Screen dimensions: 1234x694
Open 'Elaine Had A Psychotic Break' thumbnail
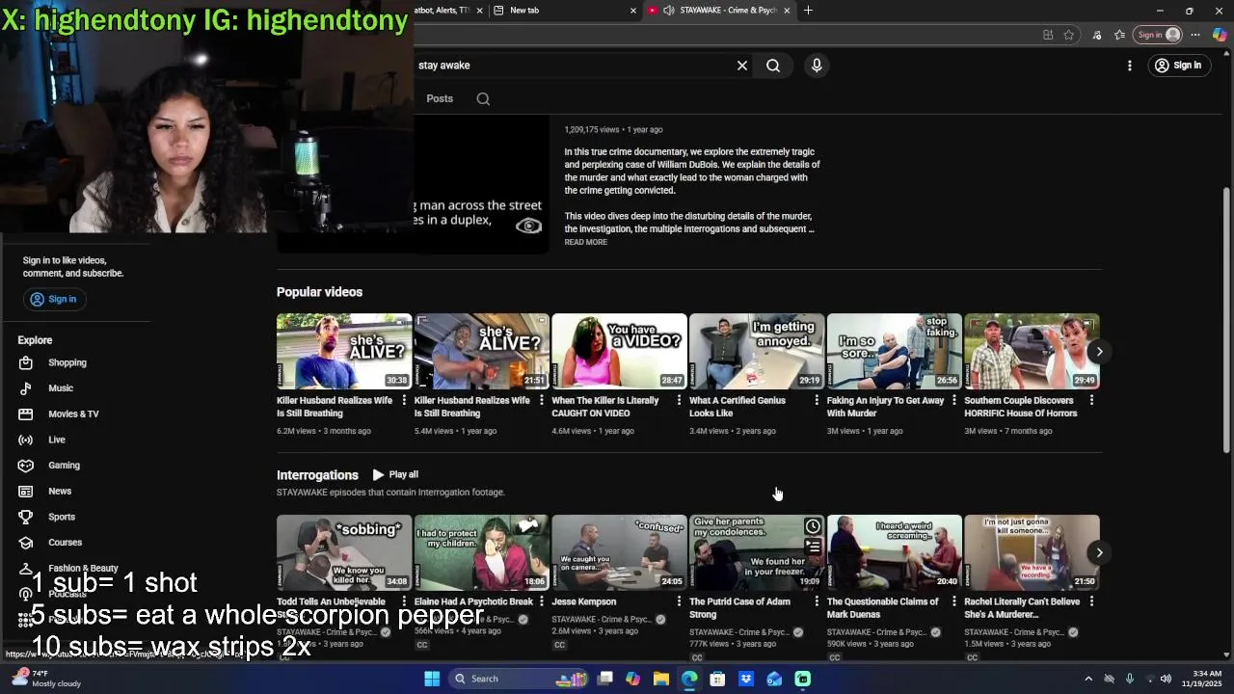[481, 552]
